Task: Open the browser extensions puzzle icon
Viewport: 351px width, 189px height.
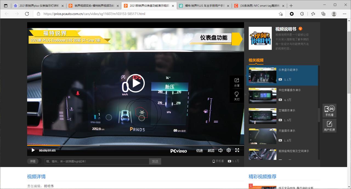Action: (x=302, y=14)
